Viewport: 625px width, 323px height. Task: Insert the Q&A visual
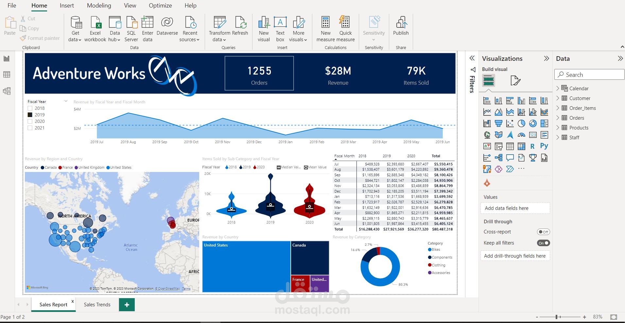coord(510,158)
